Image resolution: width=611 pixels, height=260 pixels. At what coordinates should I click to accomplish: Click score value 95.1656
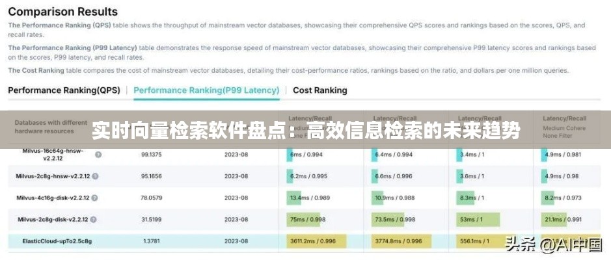coord(151,176)
